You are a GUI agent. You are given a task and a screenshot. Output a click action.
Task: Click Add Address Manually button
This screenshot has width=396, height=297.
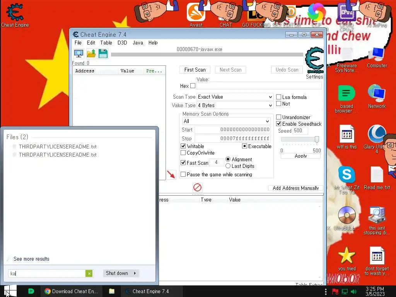coord(295,188)
